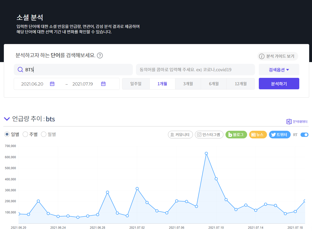312x231 pixels.
Task: Click the info icon in guide button
Action: point(262,56)
